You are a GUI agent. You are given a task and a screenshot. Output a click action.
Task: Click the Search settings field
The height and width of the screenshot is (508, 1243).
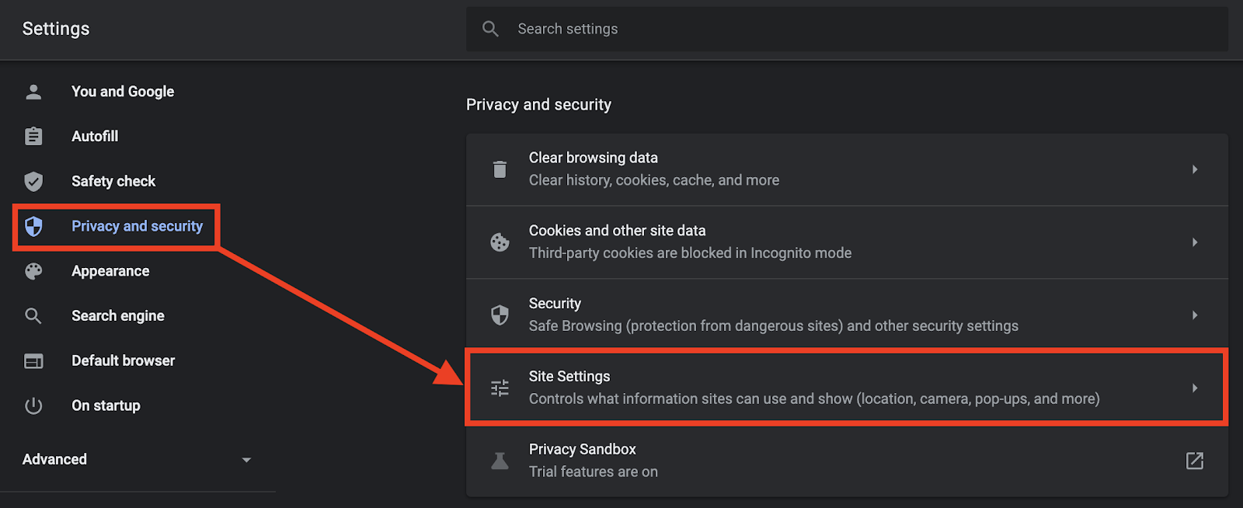[847, 29]
